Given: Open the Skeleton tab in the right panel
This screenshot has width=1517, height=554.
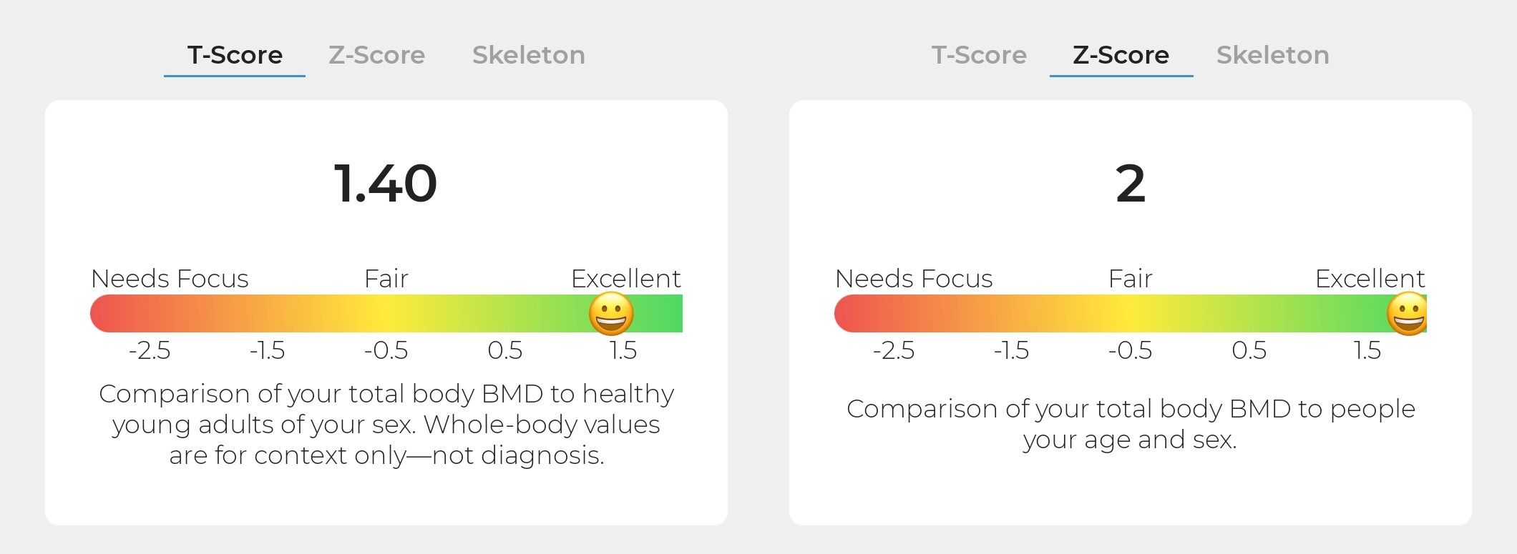Looking at the screenshot, I should coord(1273,55).
